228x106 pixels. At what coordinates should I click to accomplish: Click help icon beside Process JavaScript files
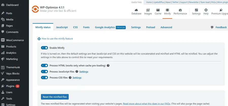click(77, 72)
